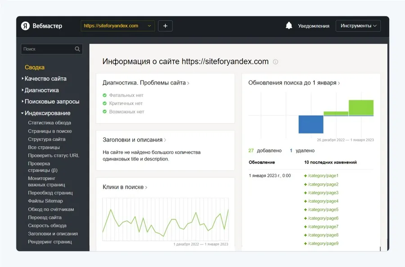Click the blue bar in updates chart
This screenshot has height=267, width=405.
pos(310,124)
